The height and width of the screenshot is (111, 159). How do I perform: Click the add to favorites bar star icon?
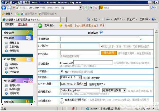coord(18,14)
